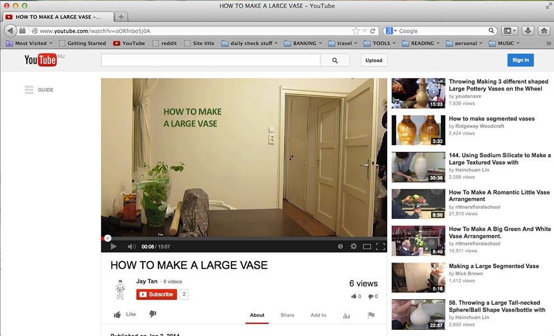Click the Watch Later clock icon
Screen dimensions: 554x336
pyautogui.click(x=340, y=246)
